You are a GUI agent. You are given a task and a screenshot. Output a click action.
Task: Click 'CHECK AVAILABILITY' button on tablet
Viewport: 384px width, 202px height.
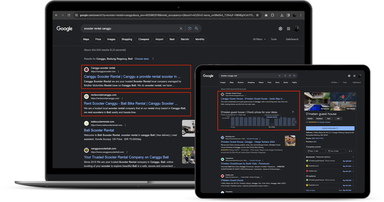(330, 128)
